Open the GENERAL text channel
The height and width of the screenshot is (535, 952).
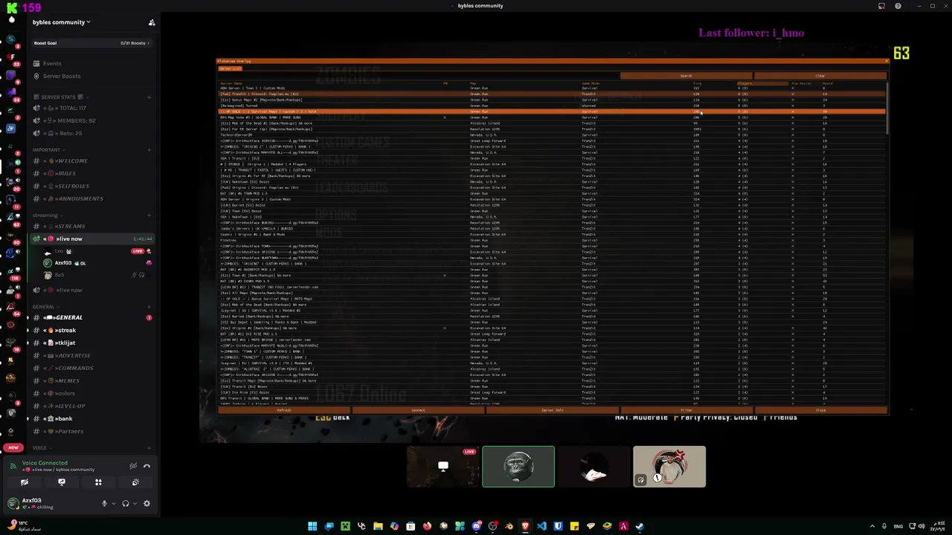tap(92, 317)
